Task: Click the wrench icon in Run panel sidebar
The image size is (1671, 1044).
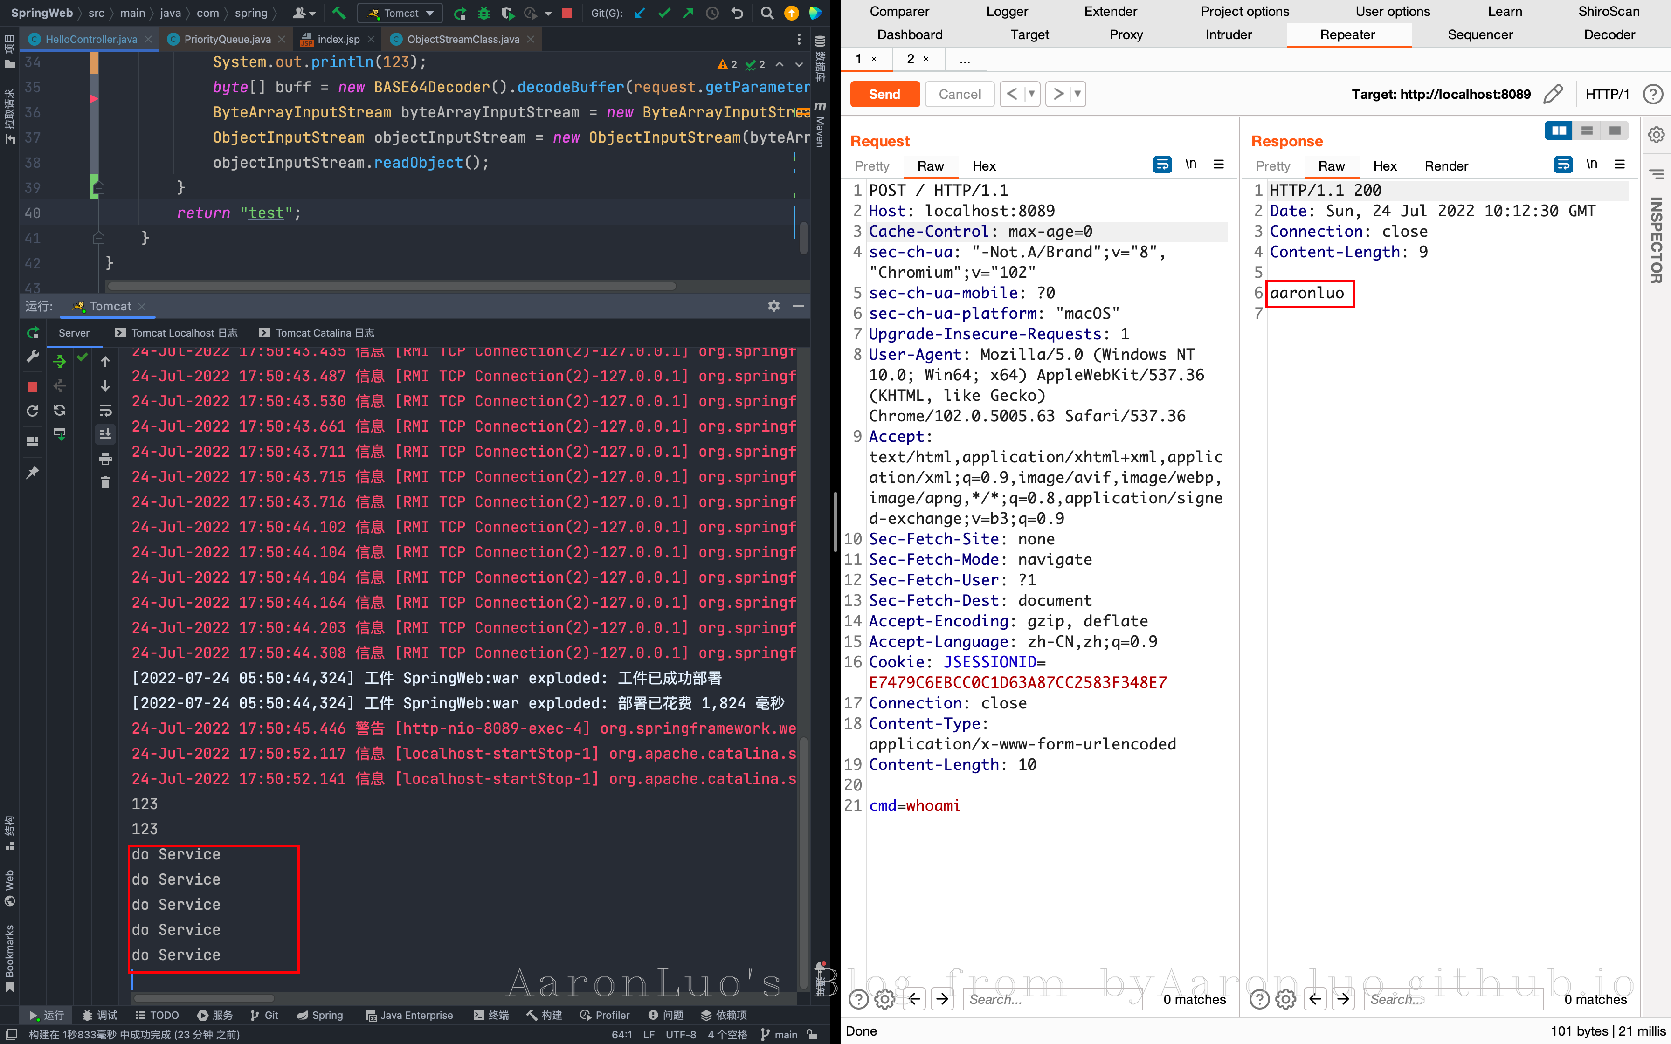Action: coord(33,357)
